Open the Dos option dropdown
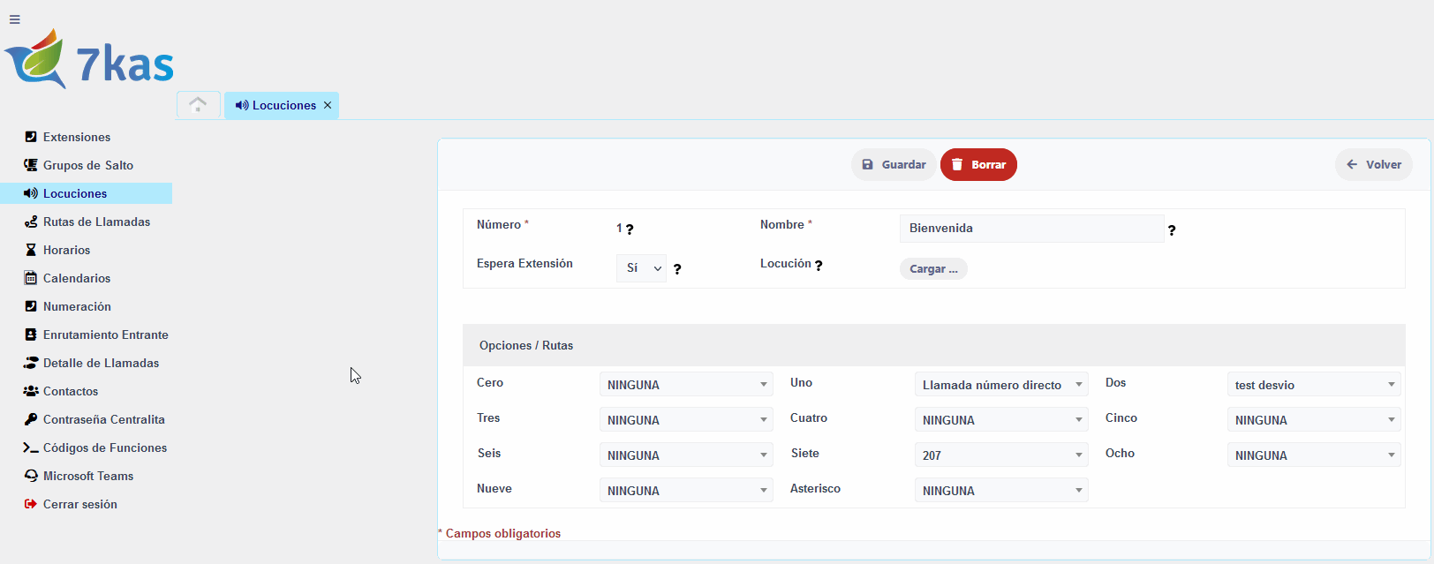Screen dimensions: 1434x564 tap(1314, 385)
